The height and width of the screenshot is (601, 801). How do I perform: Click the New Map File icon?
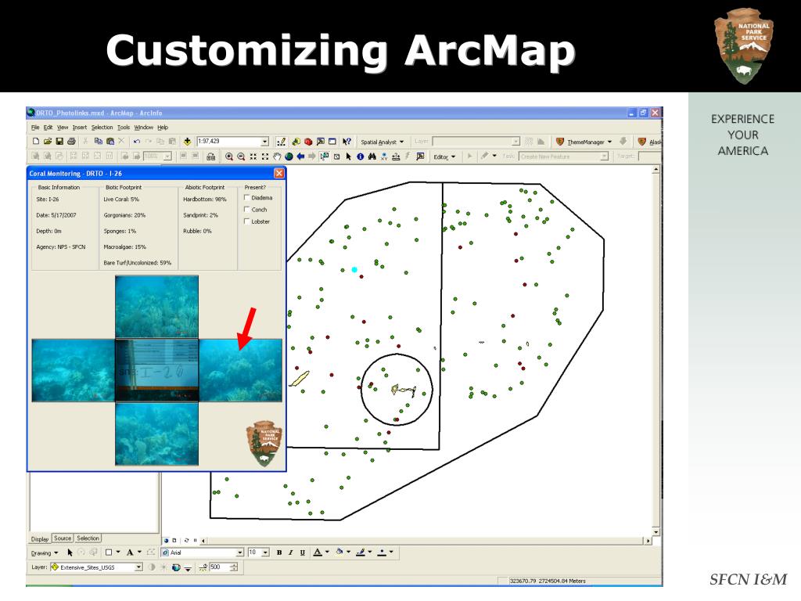36,142
